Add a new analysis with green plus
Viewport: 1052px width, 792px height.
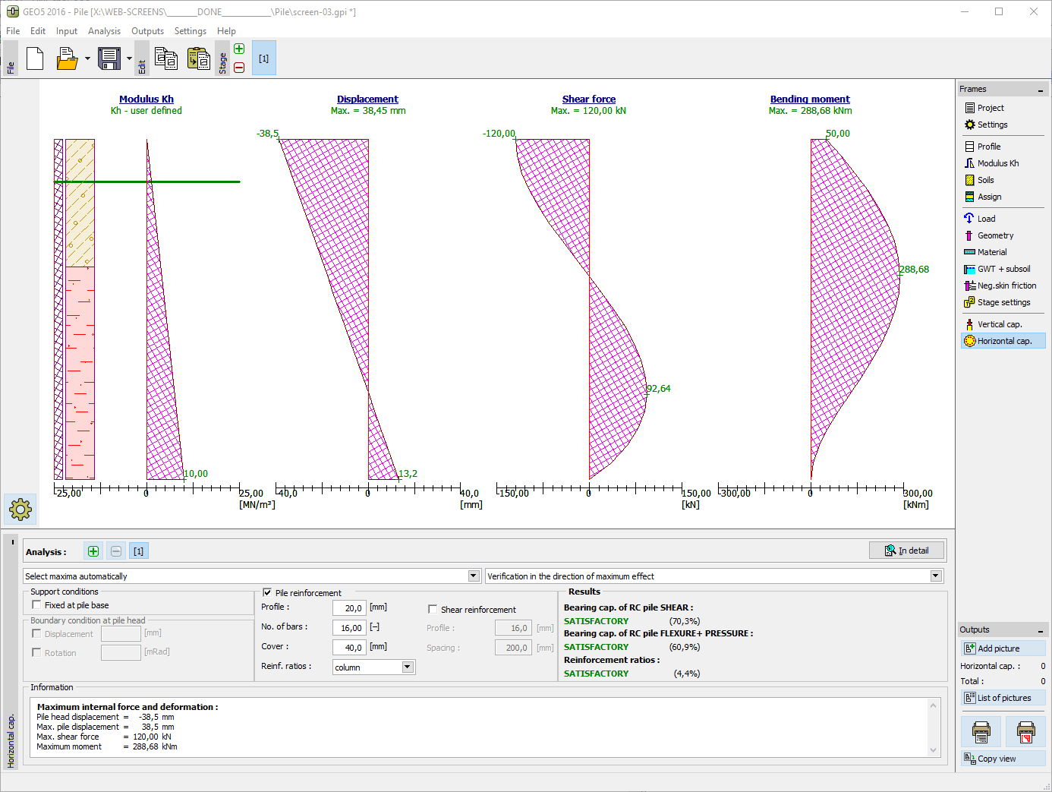93,551
